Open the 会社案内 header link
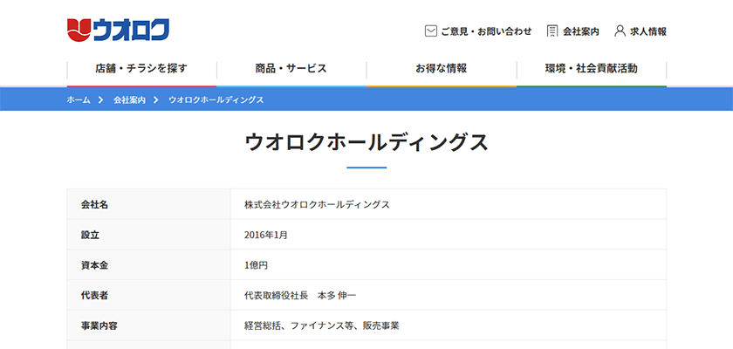Viewport: 733px width, 349px height. pyautogui.click(x=580, y=31)
